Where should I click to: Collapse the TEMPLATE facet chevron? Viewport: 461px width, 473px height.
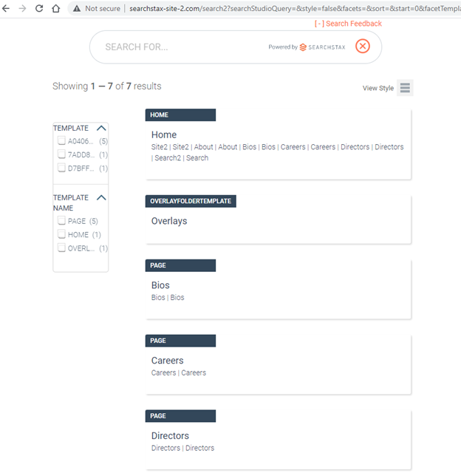pos(101,128)
